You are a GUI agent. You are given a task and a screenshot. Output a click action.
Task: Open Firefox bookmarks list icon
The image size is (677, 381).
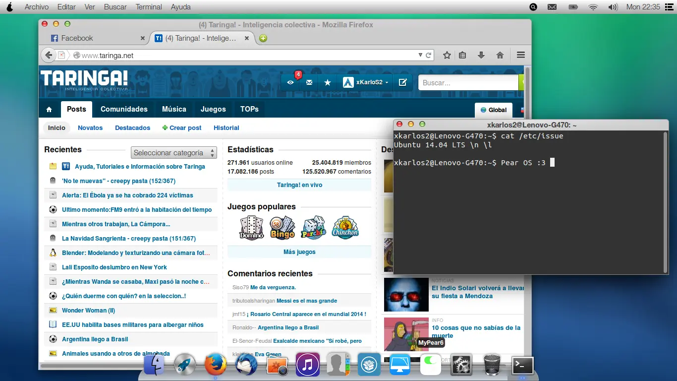(462, 55)
